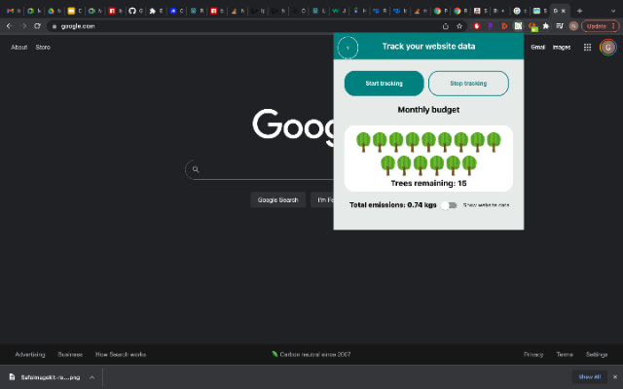623x389 pixels.
Task: Open the Extensions puzzle-piece menu
Action: pyautogui.click(x=546, y=26)
